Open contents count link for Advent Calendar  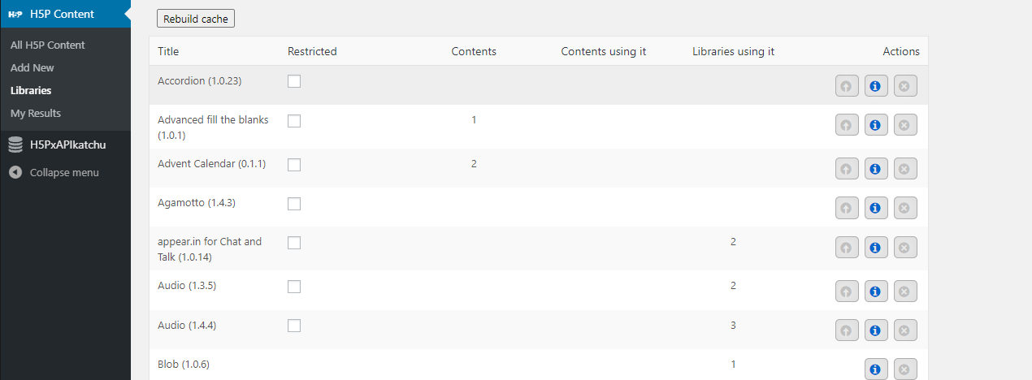click(x=474, y=164)
